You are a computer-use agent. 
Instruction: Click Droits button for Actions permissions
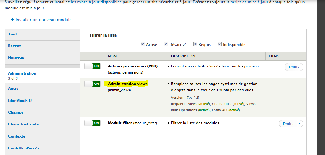pos(294,67)
